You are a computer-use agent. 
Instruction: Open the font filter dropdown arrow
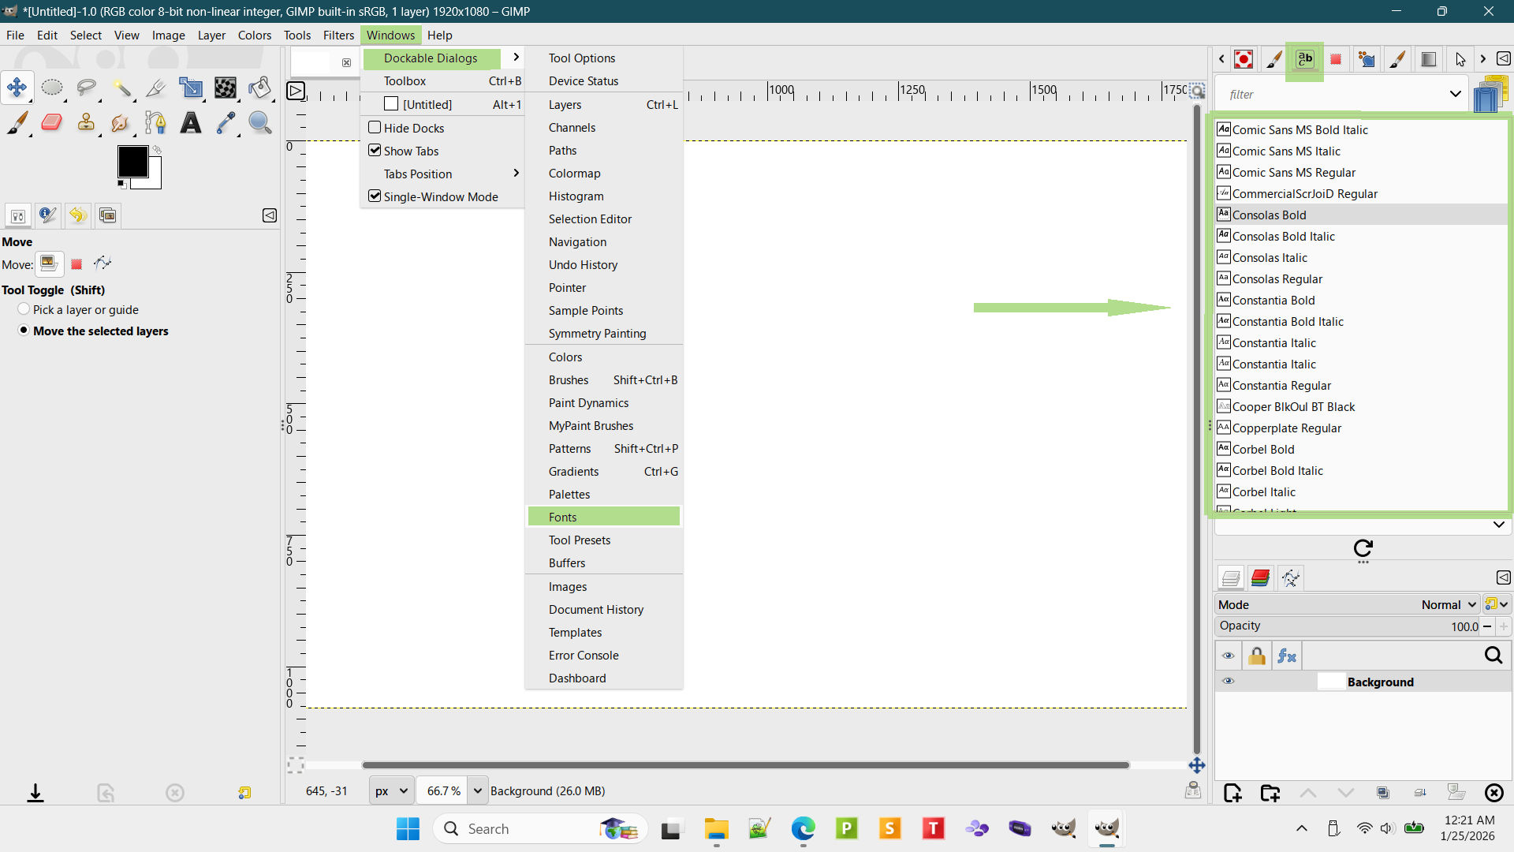(1455, 94)
